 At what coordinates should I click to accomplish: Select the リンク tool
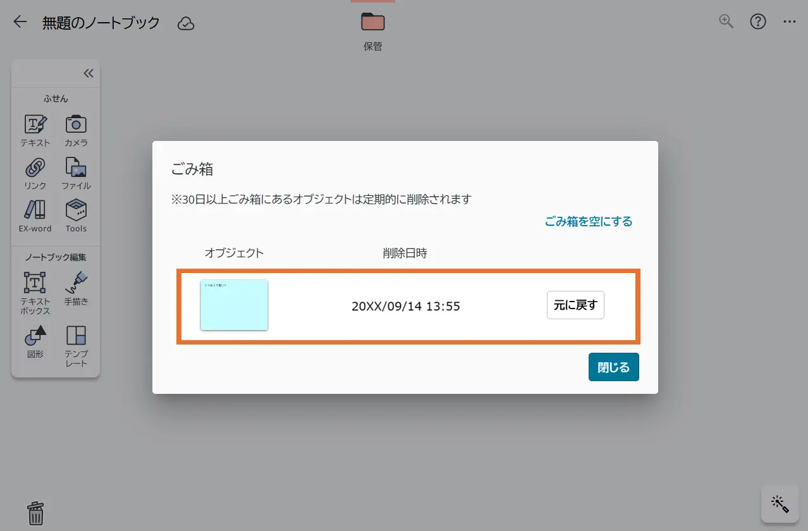pyautogui.click(x=35, y=173)
